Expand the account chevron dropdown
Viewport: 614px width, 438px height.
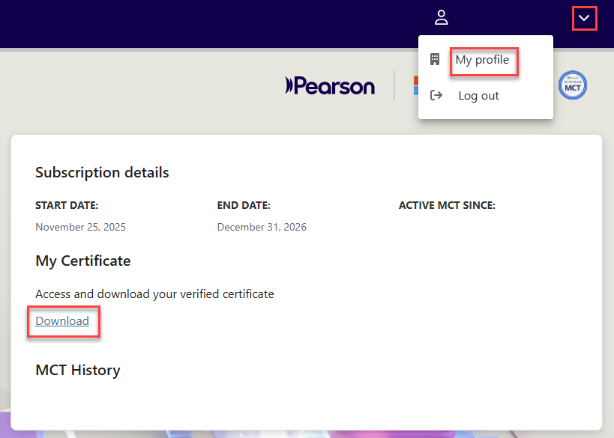coord(584,18)
